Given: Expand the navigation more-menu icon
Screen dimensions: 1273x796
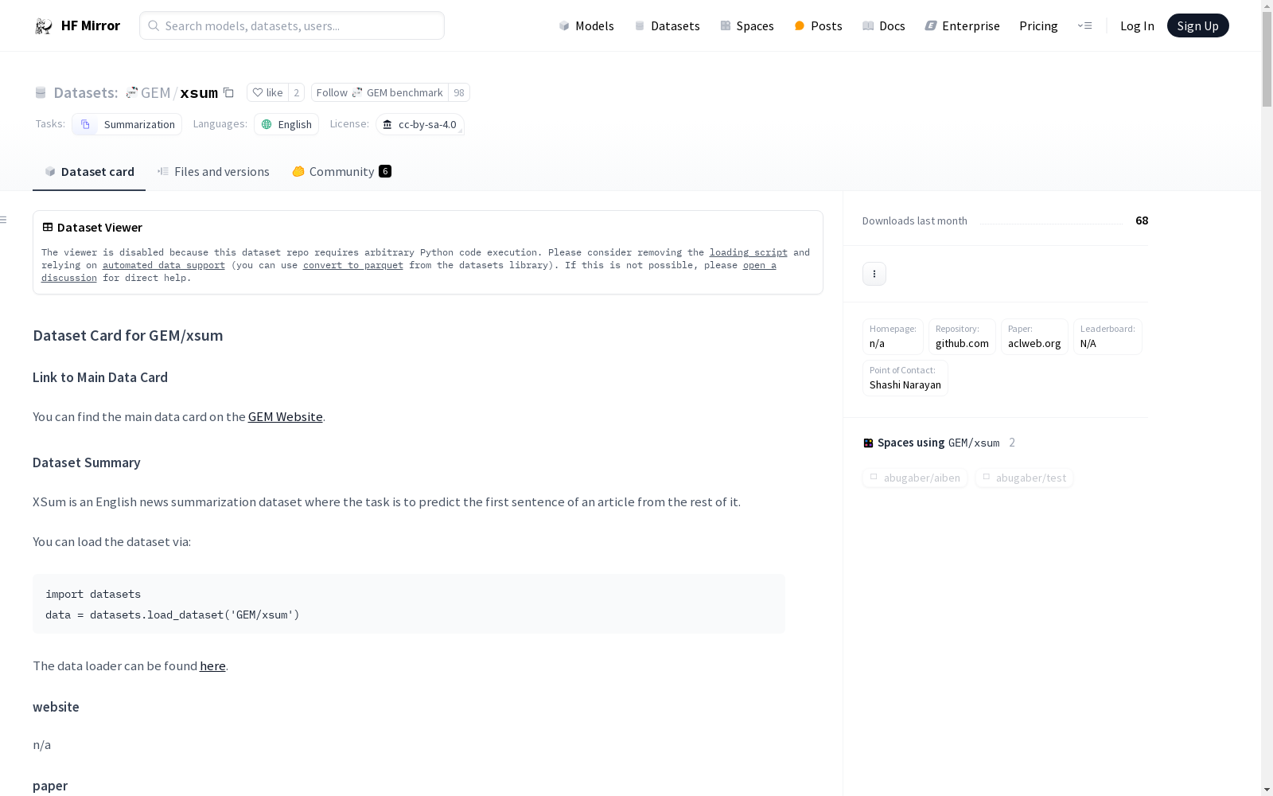Looking at the screenshot, I should tap(1084, 25).
